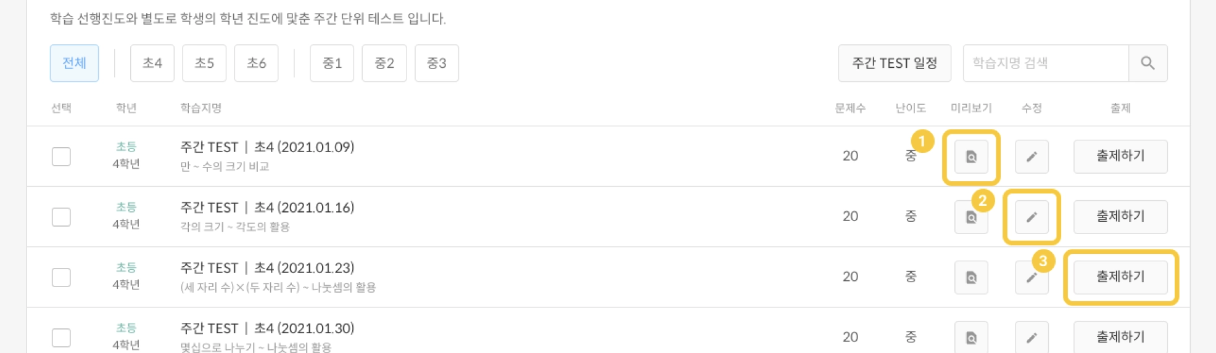This screenshot has width=1216, height=353.
Task: Click 출제하기 for the 2021.01.23 test
Action: tap(1120, 277)
